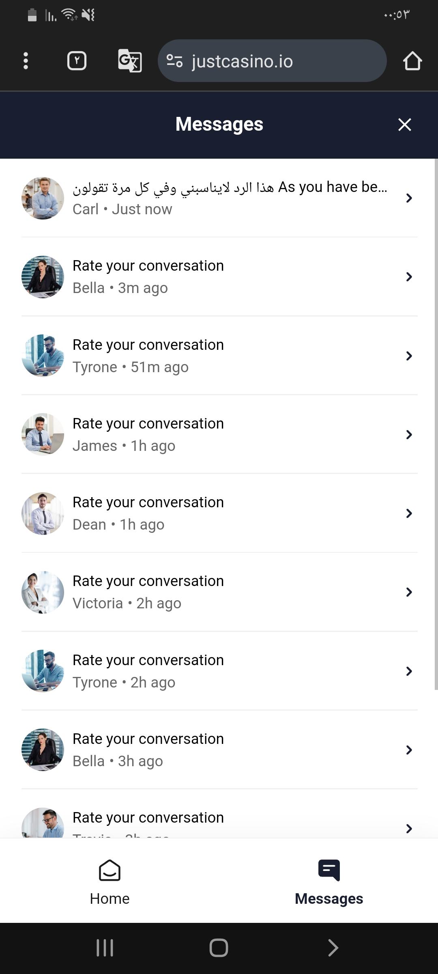Open Dean's Rate your conversation message

pos(148,503)
